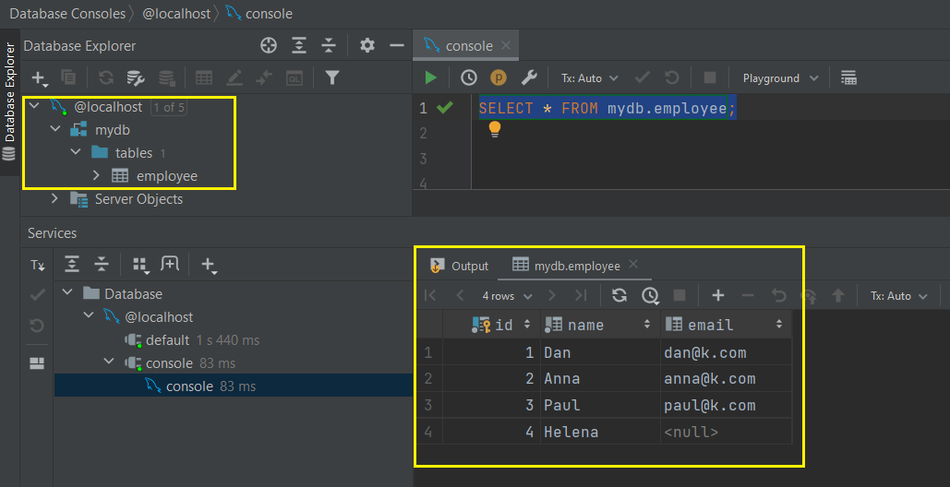The height and width of the screenshot is (487, 950).
Task: Hide the Database Explorer panel with minus icon
Action: [397, 45]
